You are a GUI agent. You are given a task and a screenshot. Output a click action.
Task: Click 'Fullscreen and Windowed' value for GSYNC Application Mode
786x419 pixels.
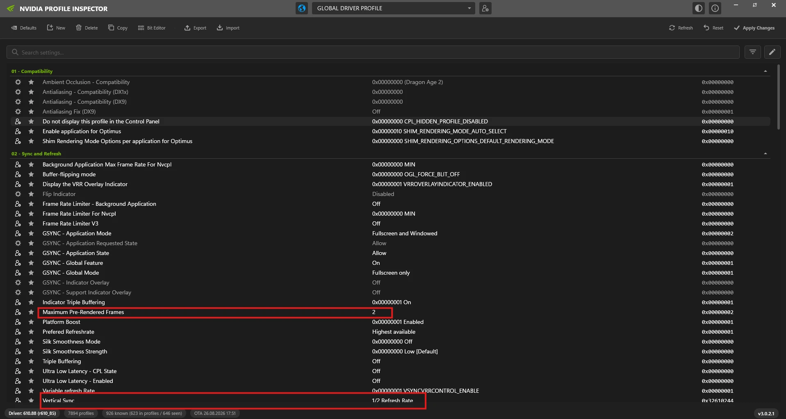(405, 233)
